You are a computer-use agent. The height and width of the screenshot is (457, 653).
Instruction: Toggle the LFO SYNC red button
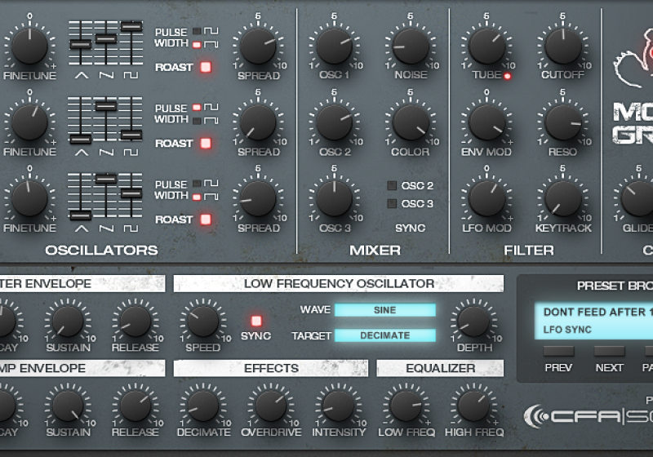256,321
